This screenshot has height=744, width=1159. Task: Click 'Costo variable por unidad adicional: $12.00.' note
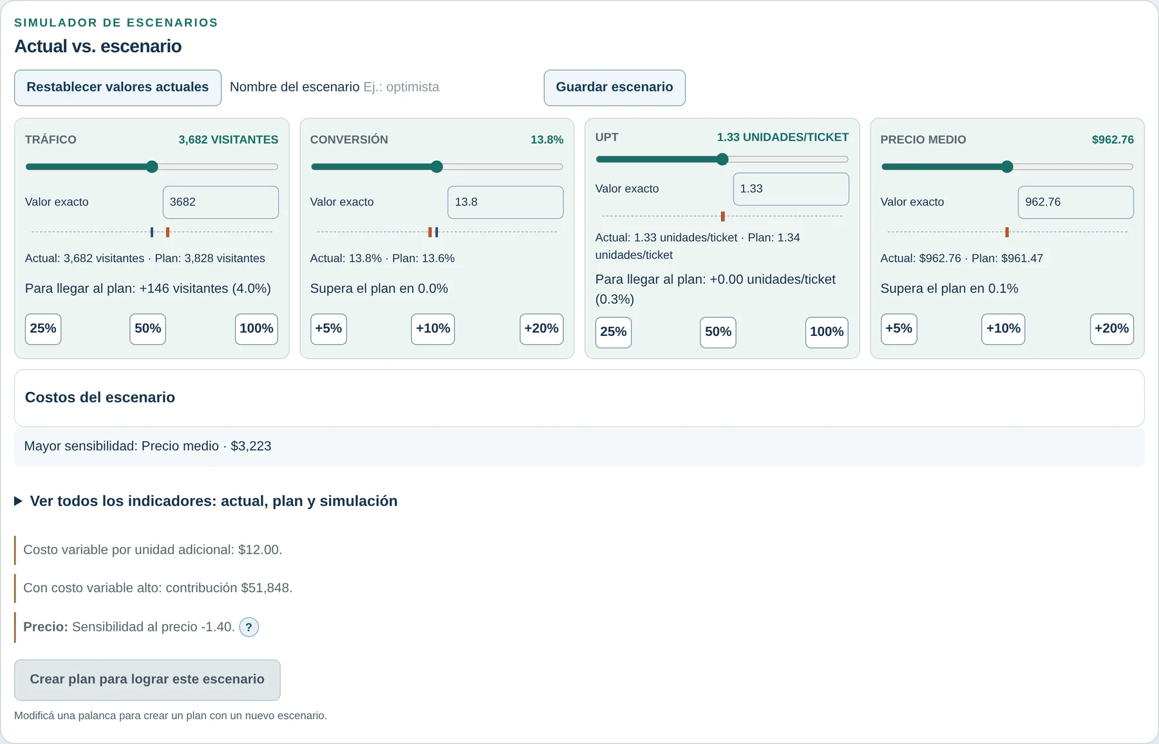[153, 550]
